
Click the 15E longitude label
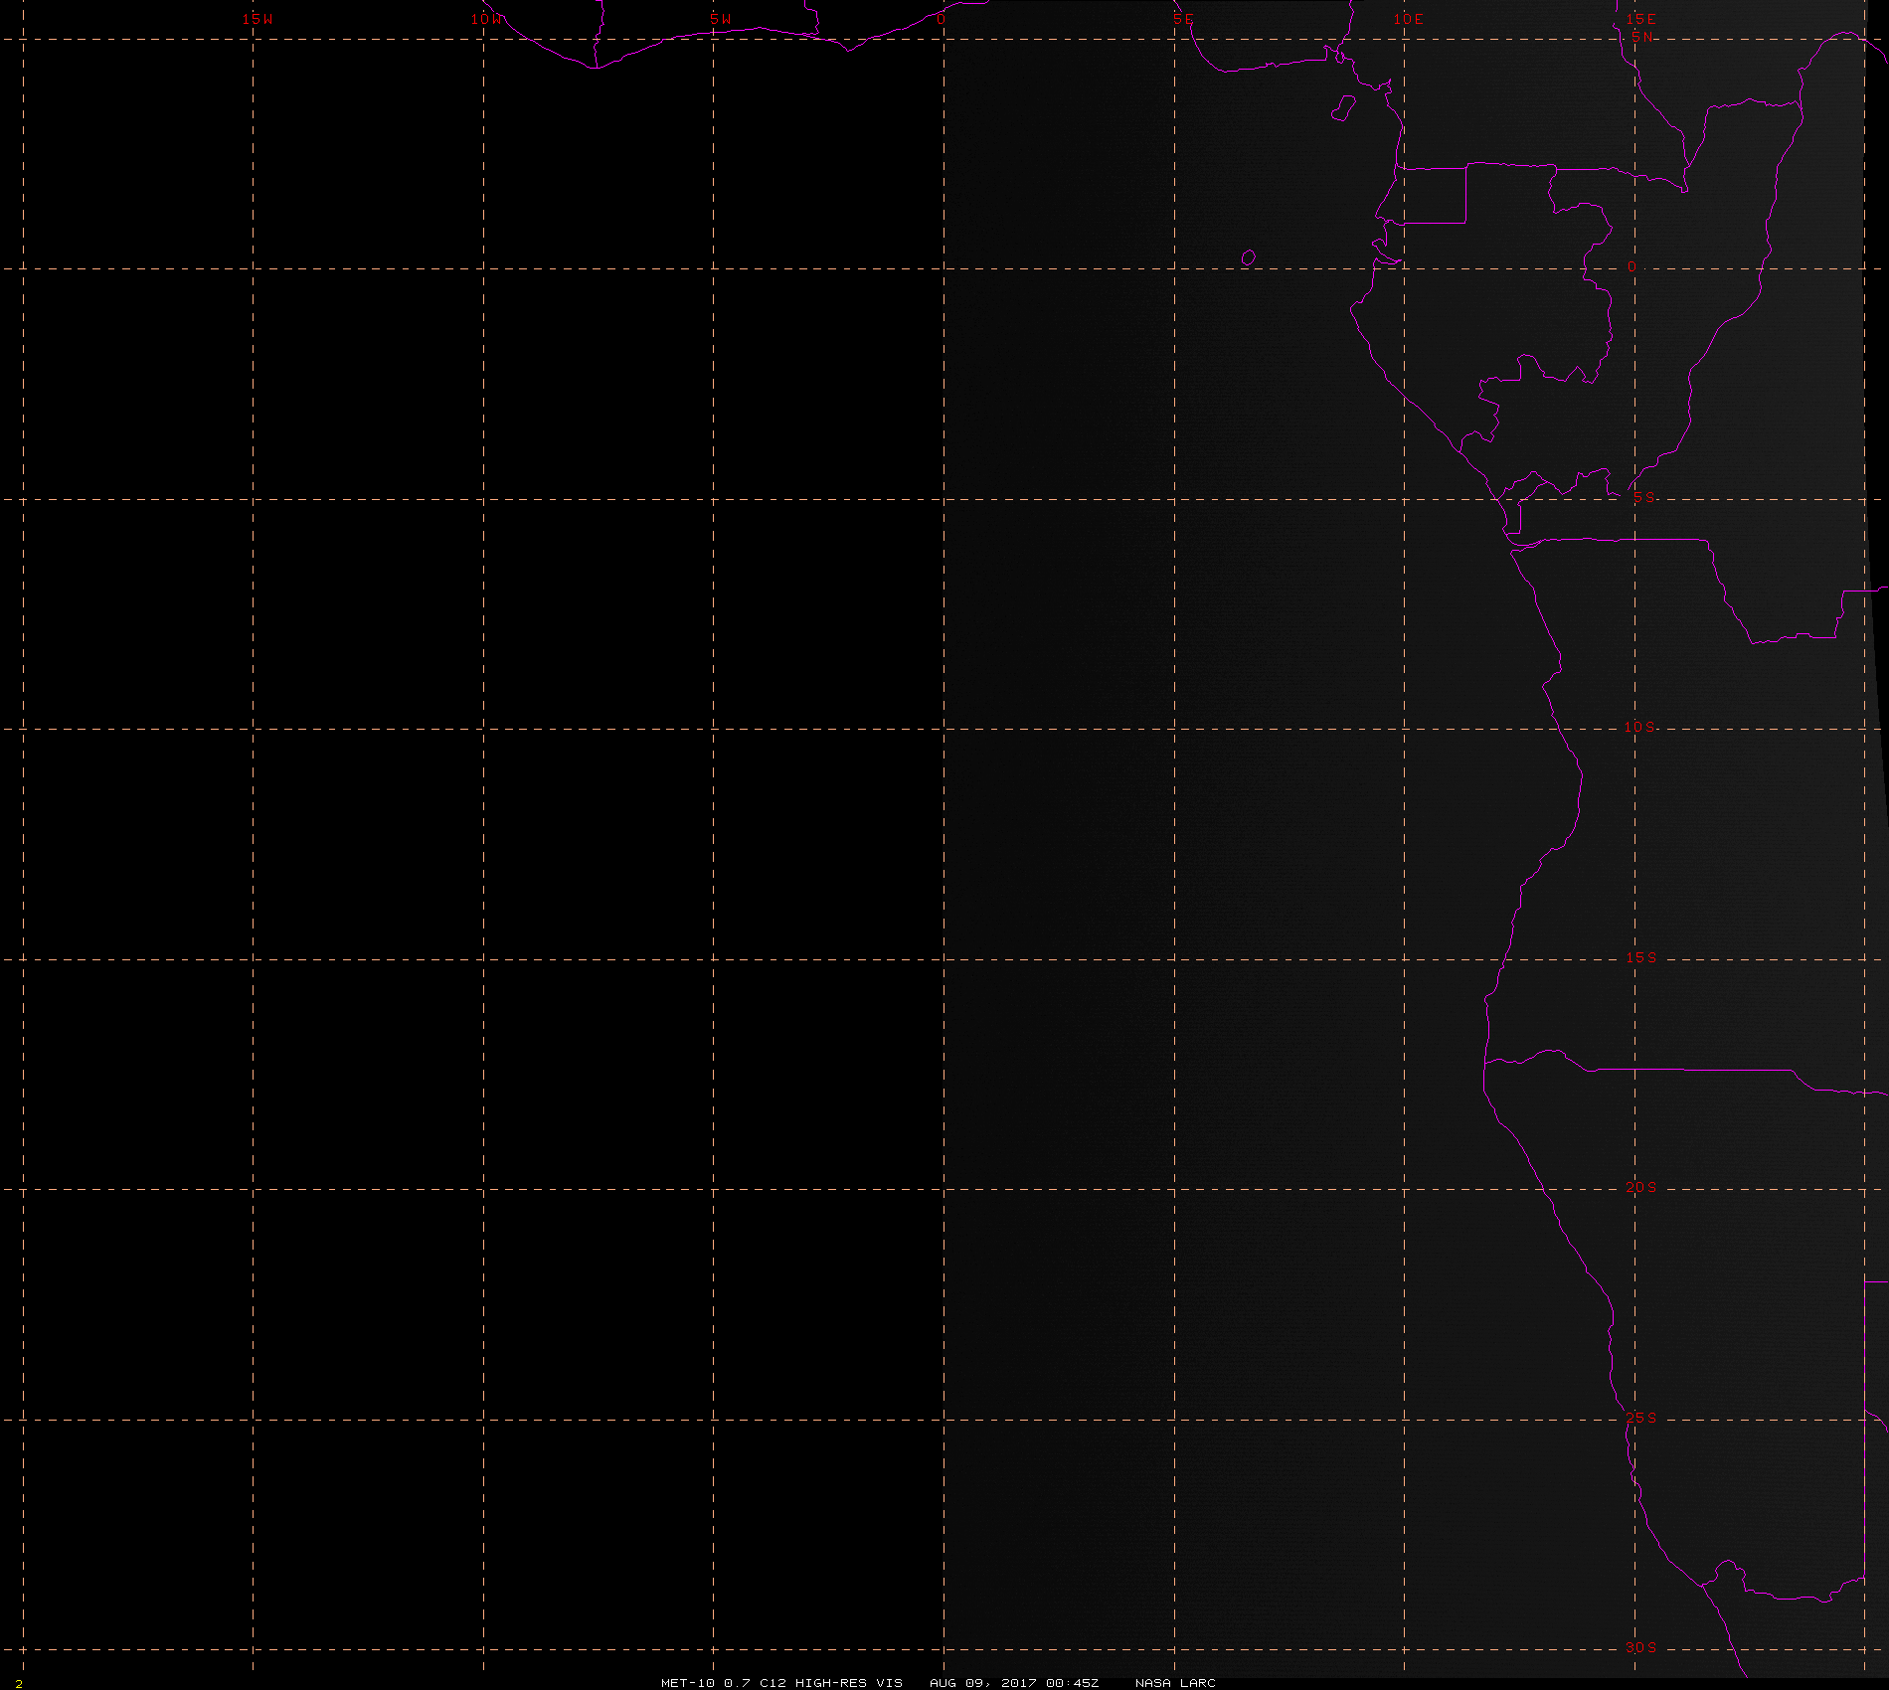pos(1641,19)
